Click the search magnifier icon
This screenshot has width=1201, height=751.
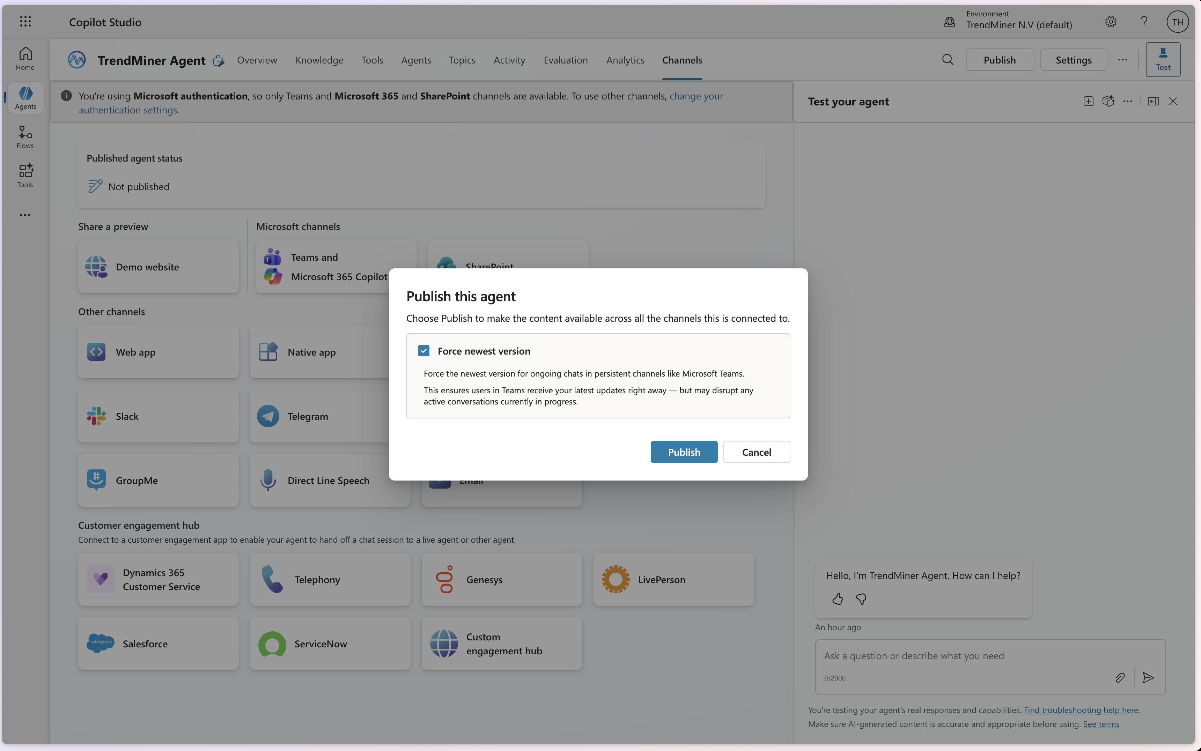[x=948, y=60]
